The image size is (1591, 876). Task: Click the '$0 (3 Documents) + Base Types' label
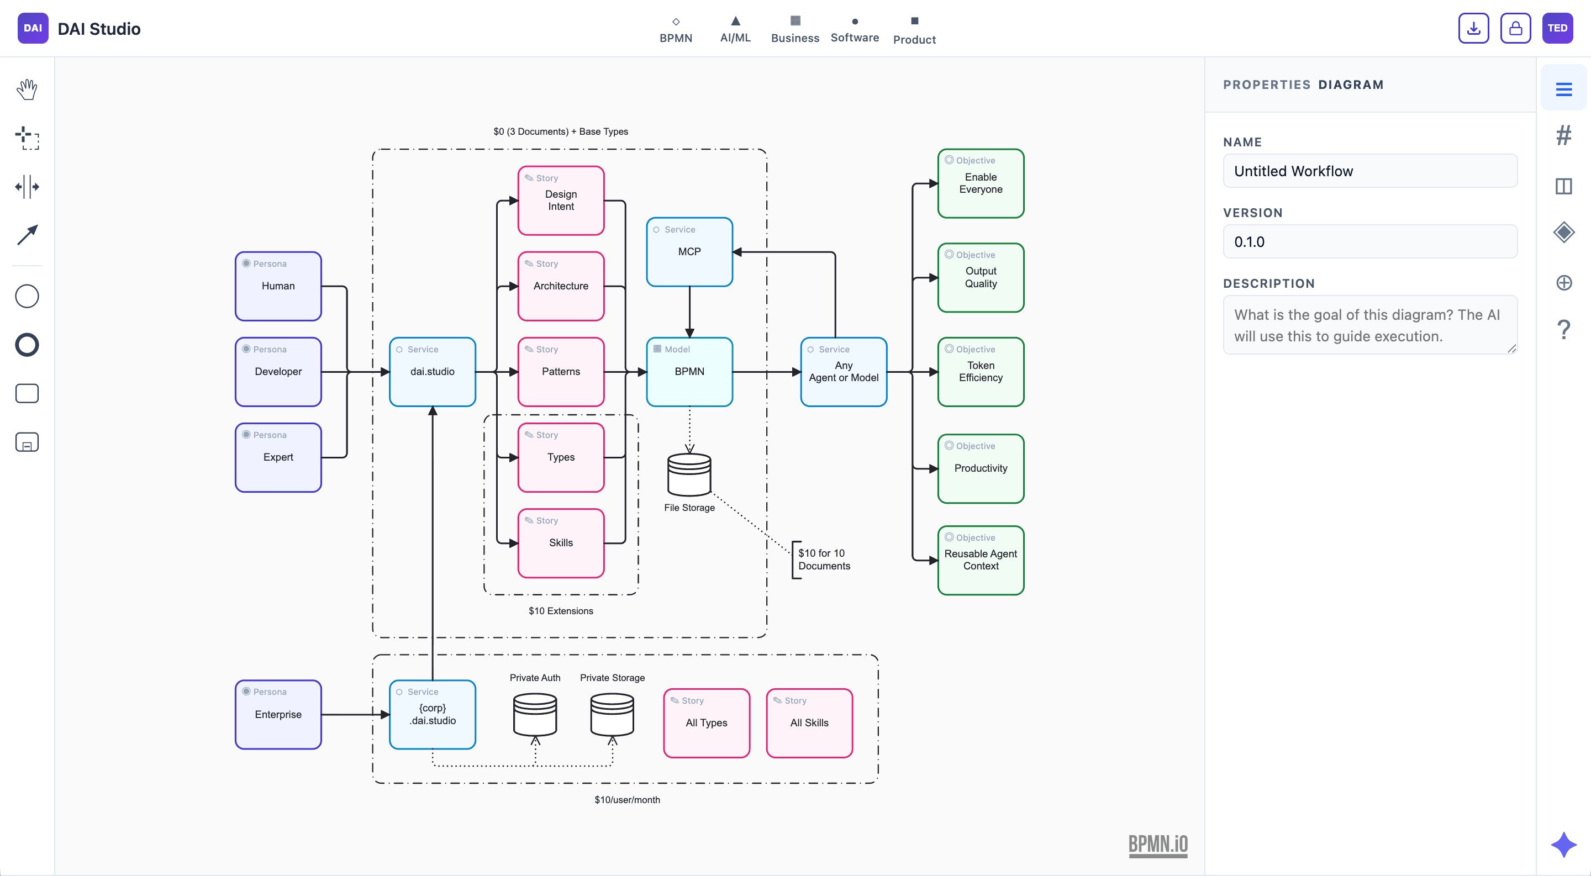click(560, 131)
